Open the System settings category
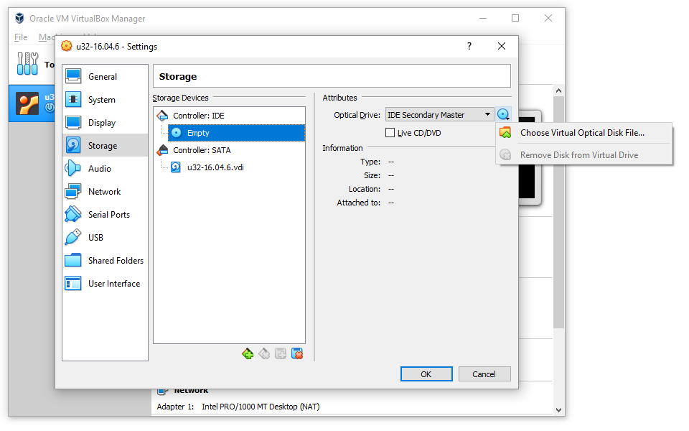689x431 pixels. tap(101, 100)
